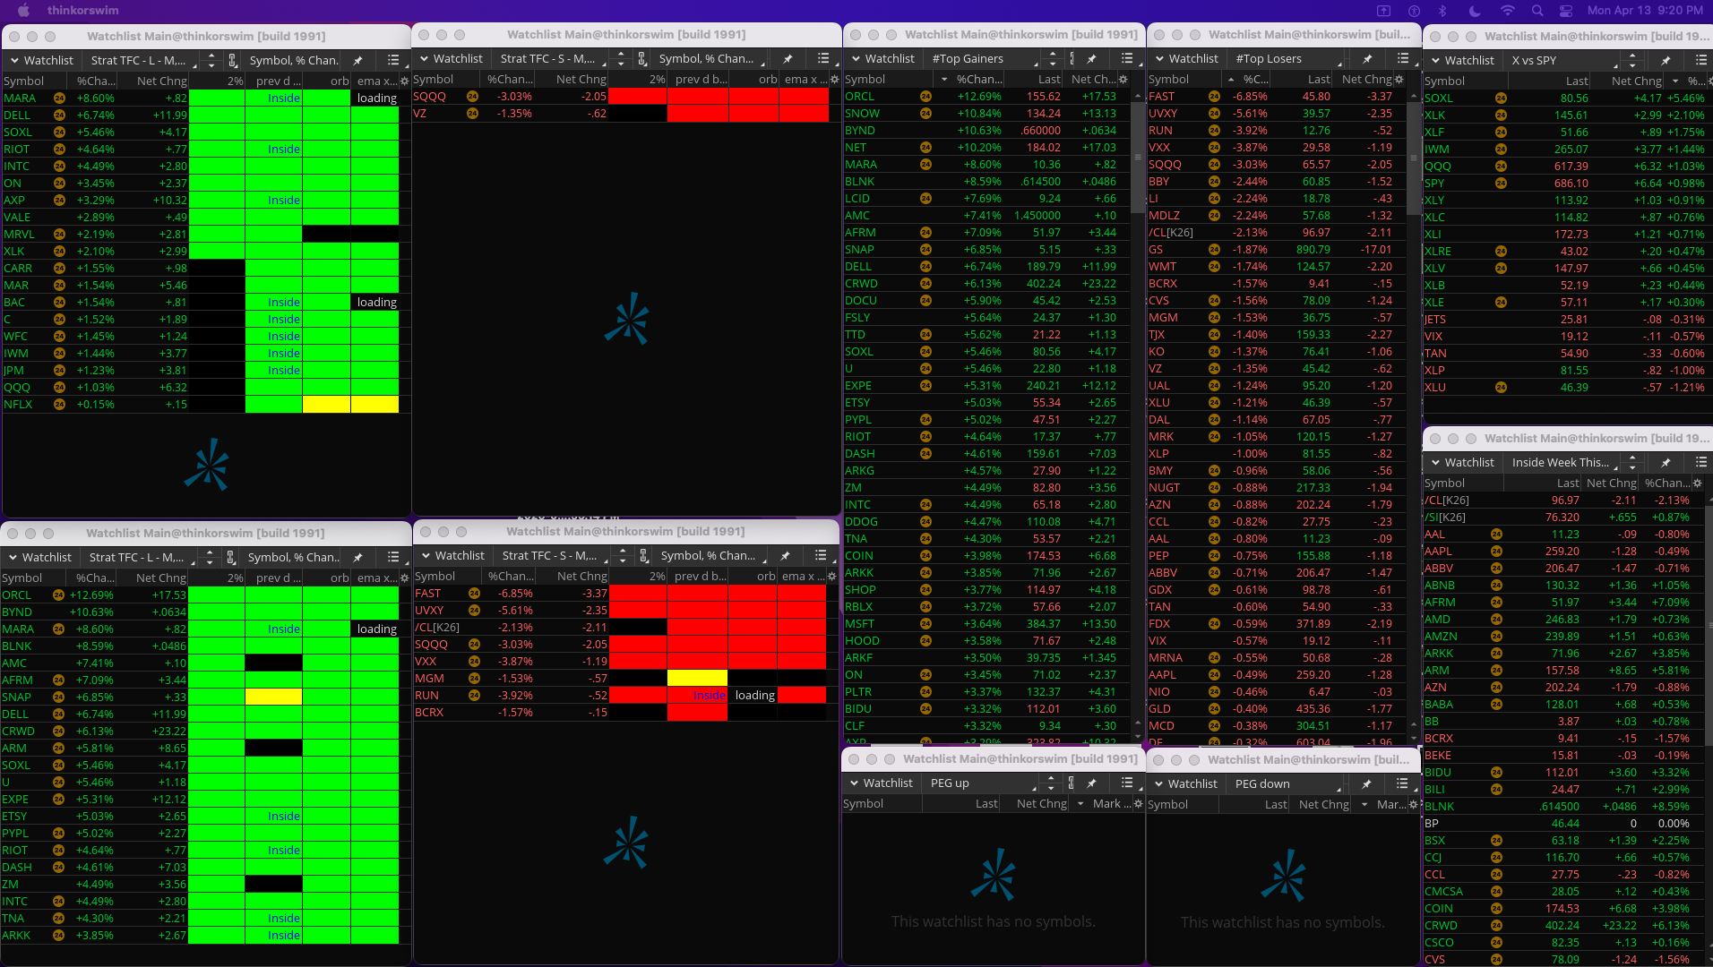
Task: Open the PEG down watchlist selector dropdown
Action: pos(1288,784)
